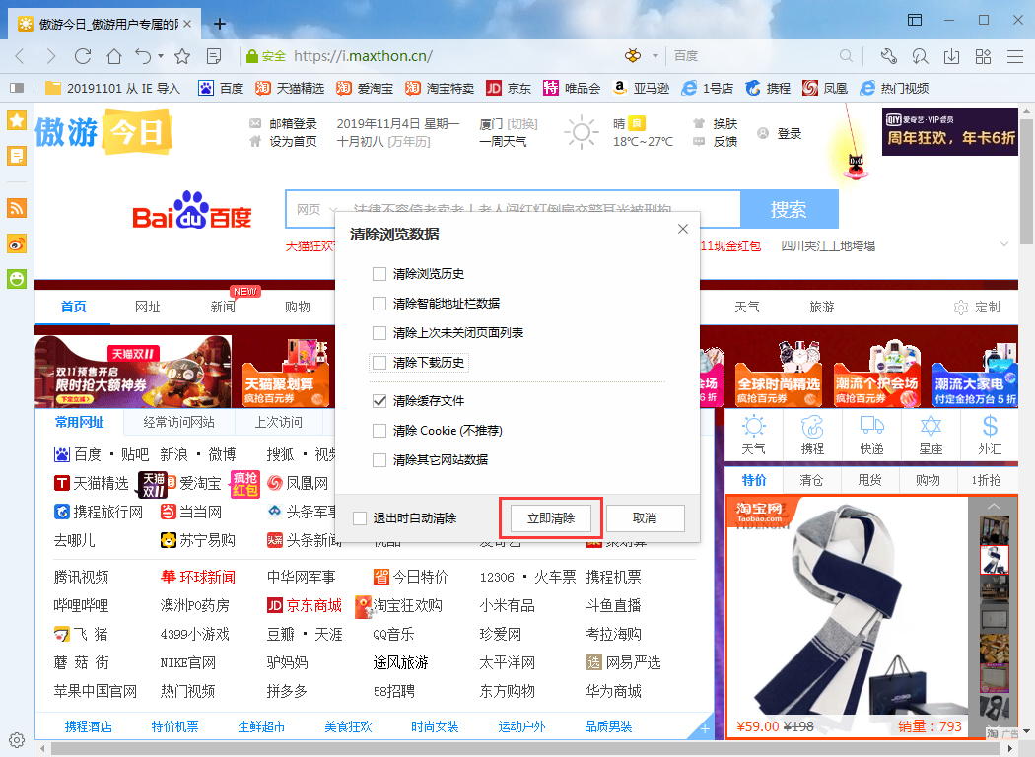Uncheck the 清除缓存文件 option
Screen dimensions: 1035x757
click(x=379, y=401)
